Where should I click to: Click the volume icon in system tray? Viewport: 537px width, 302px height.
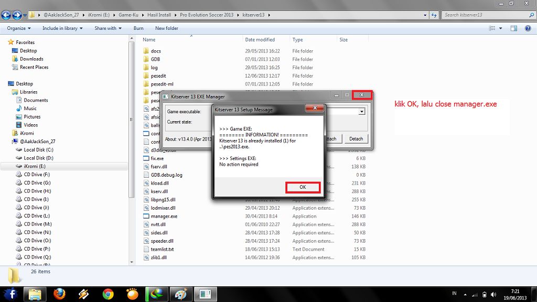[493, 295]
